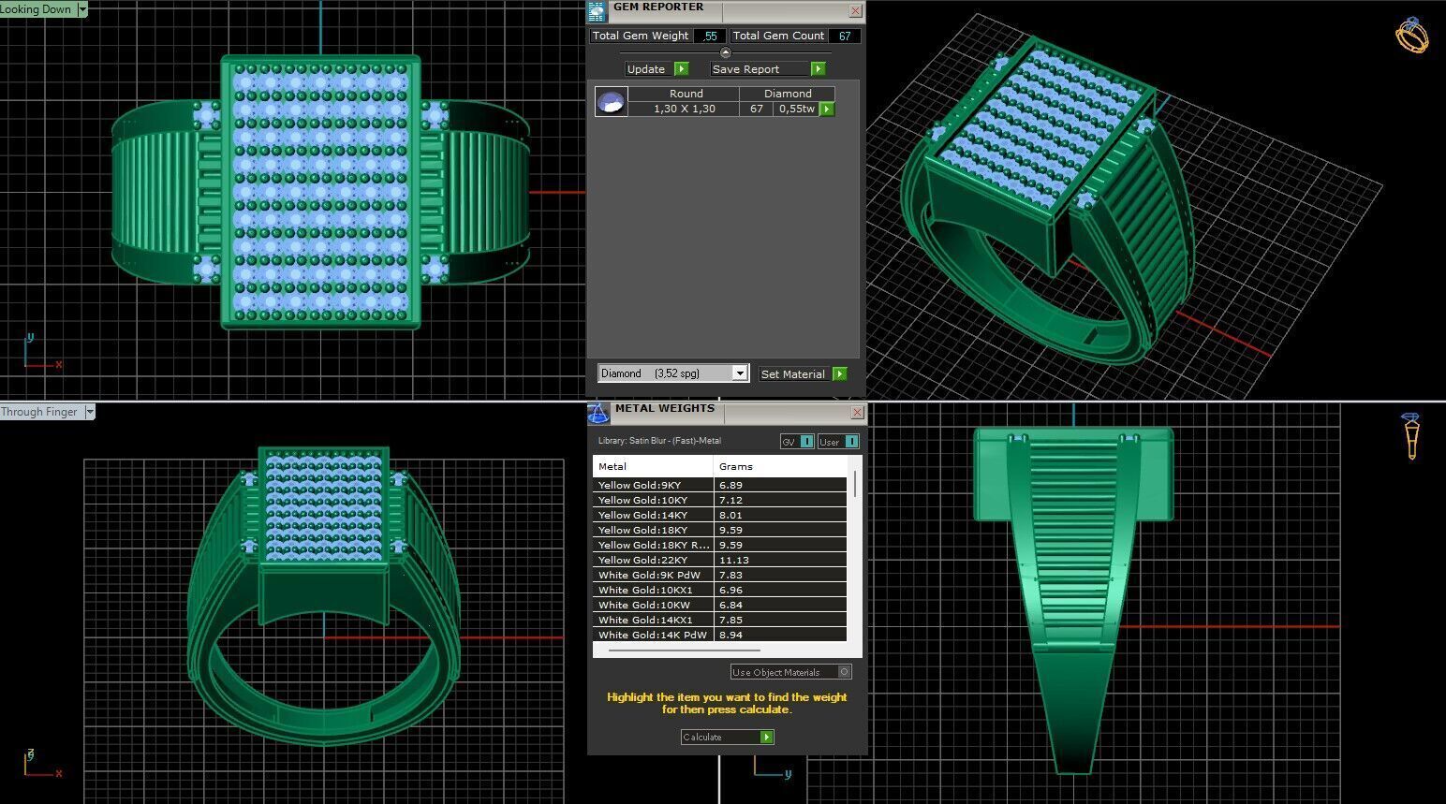Click the round diamond gem thumbnail
The height and width of the screenshot is (804, 1446).
tap(611, 102)
